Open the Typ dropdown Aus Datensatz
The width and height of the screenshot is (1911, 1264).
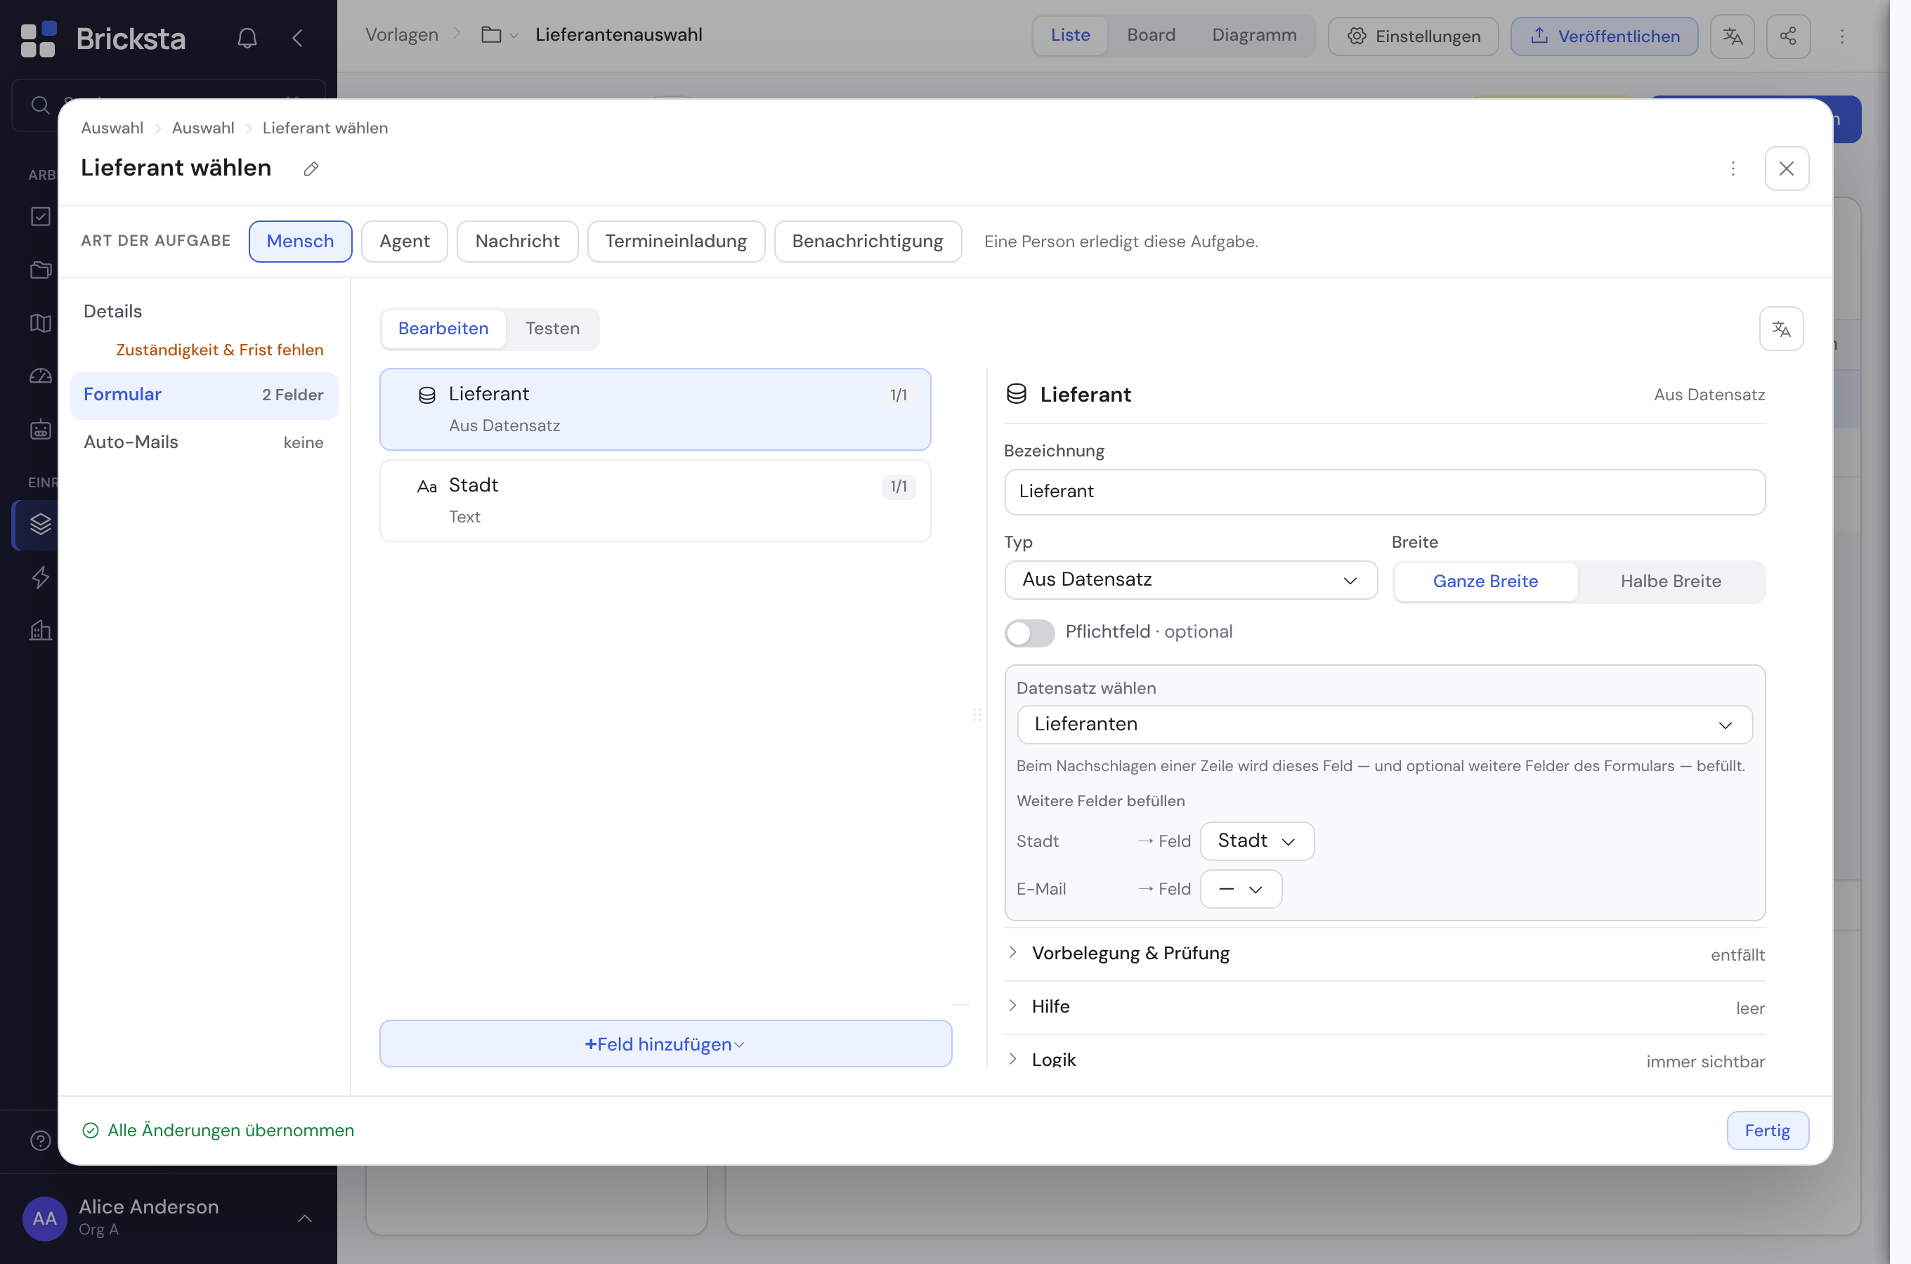pos(1191,581)
